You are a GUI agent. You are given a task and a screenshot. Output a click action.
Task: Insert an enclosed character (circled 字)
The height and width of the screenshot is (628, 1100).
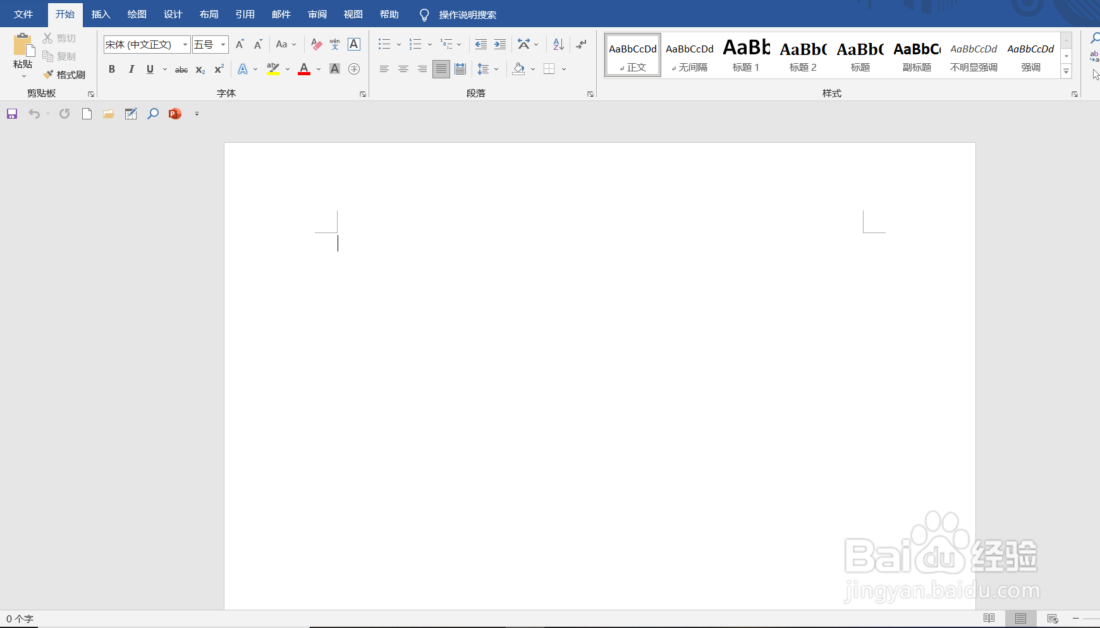354,69
